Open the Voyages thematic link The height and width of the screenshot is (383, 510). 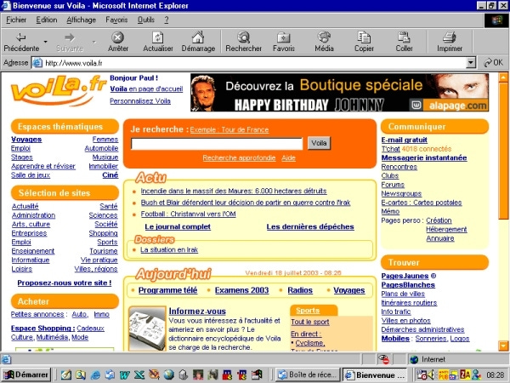pos(26,140)
